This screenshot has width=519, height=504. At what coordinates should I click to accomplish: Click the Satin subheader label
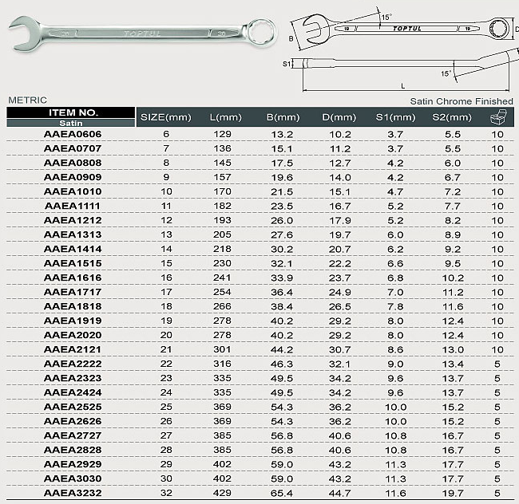pos(71,123)
